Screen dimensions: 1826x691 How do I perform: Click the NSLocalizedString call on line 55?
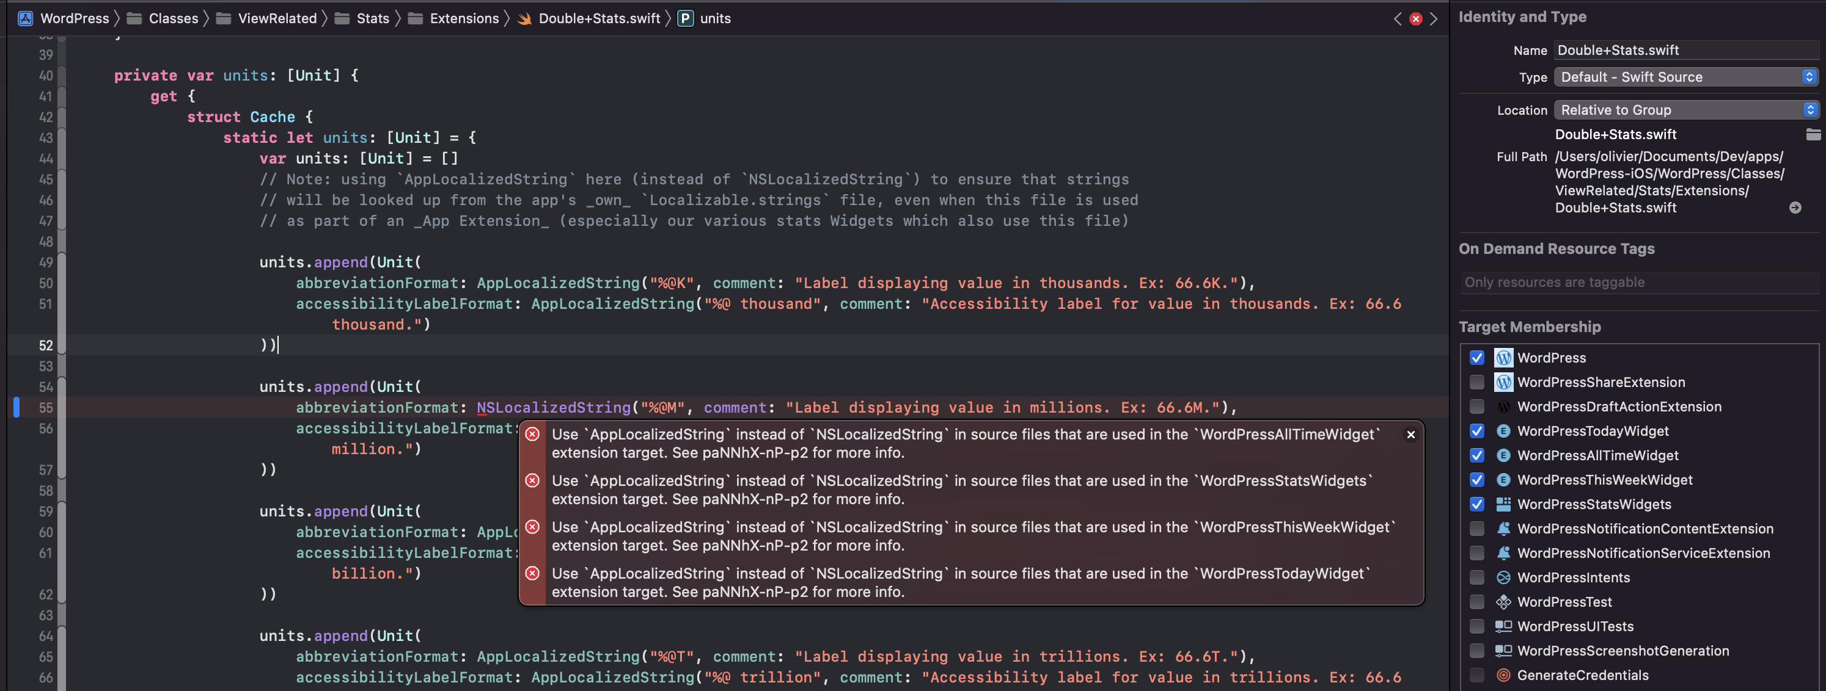point(553,408)
